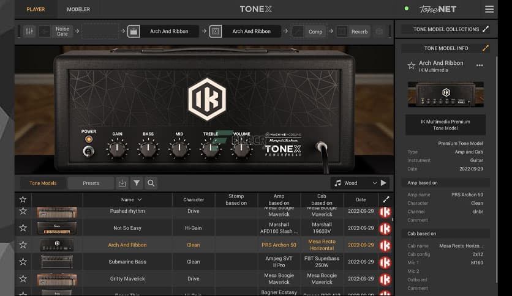Toggle the favorites star column header

pyautogui.click(x=23, y=199)
